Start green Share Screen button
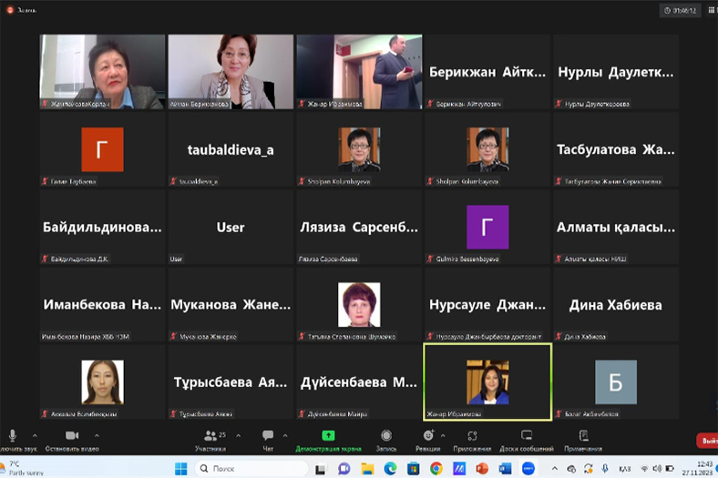 pos(328,436)
